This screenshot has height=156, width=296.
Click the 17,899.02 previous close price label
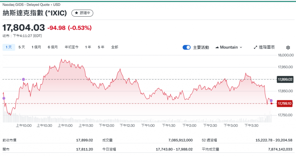click(x=284, y=79)
